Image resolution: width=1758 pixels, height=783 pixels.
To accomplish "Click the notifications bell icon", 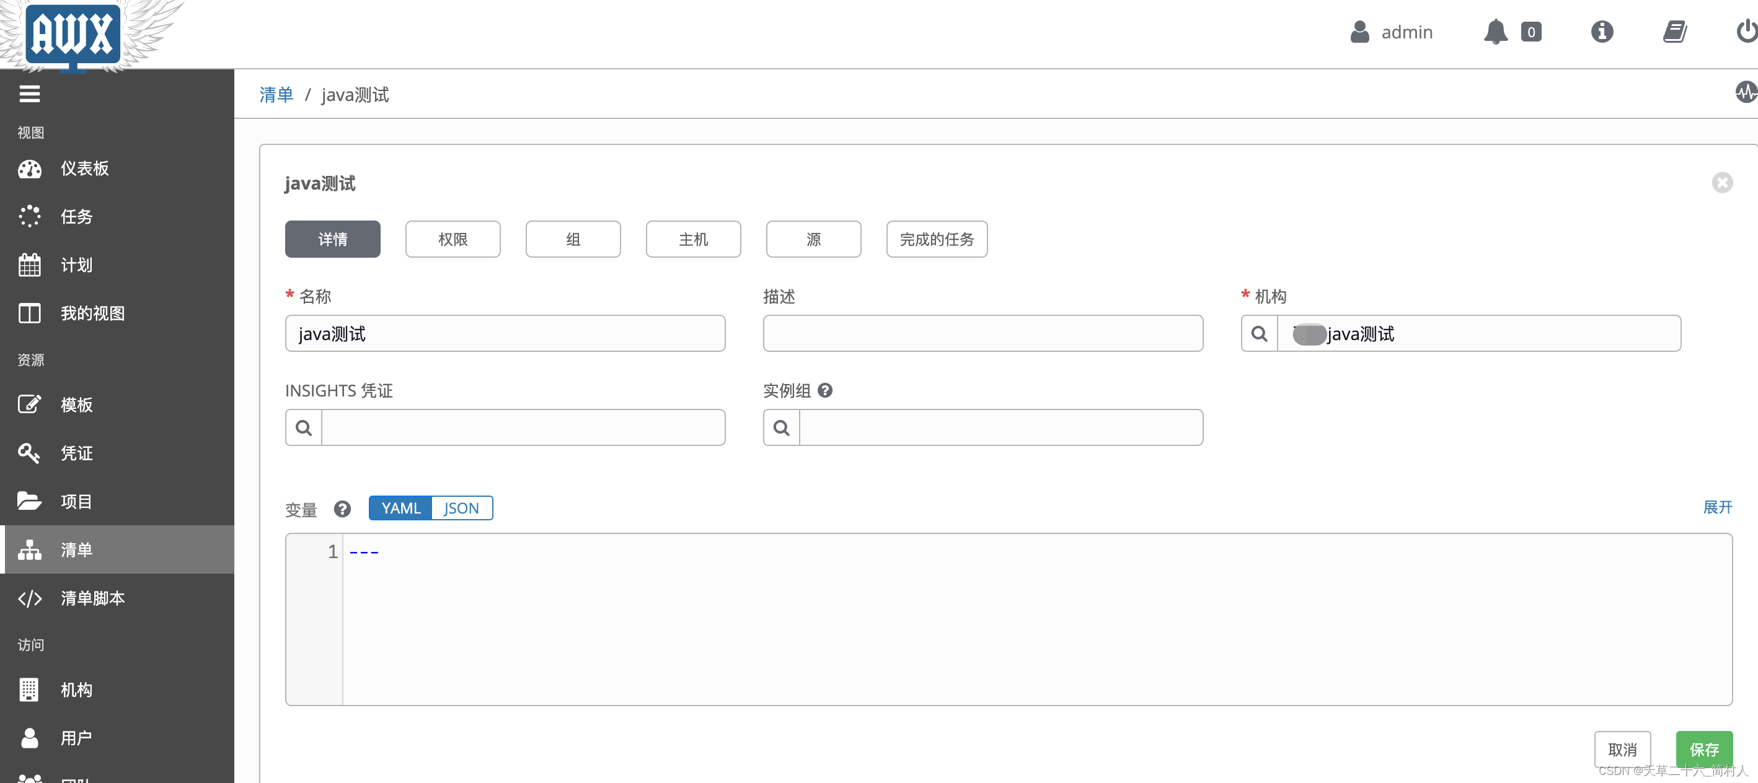I will click(1495, 32).
